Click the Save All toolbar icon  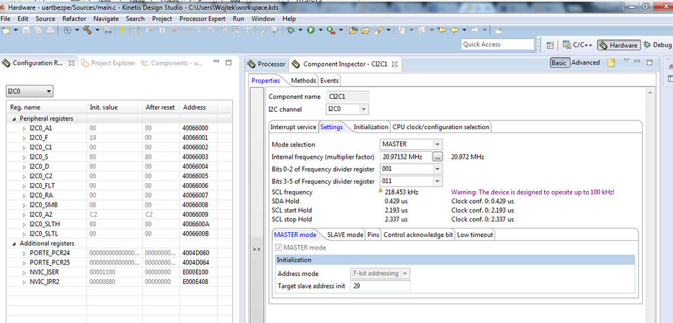(x=38, y=30)
